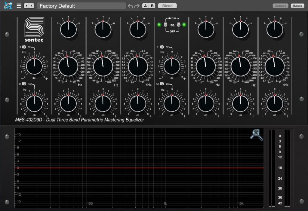Image resolution: width=308 pixels, height=211 pixels.
Task: Click the left channel low-band Hz frequency knob
Action: point(68,66)
